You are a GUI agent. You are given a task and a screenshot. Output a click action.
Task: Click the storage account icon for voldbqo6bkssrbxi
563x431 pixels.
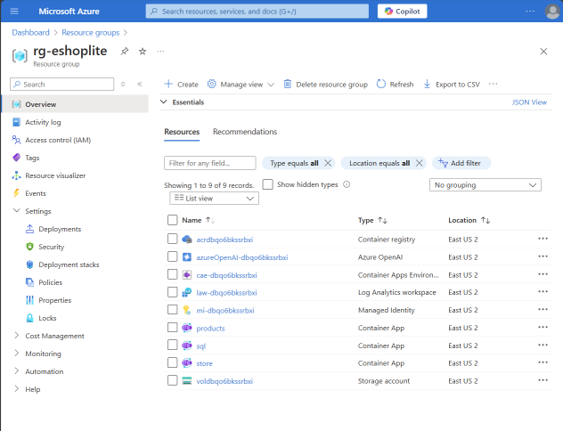click(187, 381)
